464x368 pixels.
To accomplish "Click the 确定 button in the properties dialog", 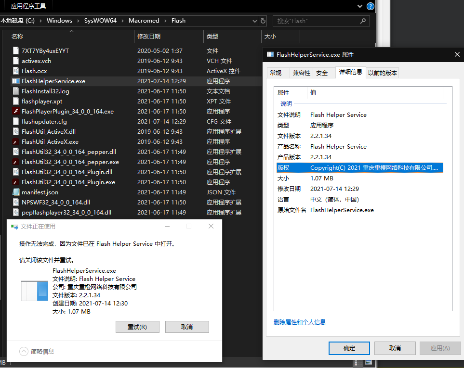I will (x=349, y=348).
